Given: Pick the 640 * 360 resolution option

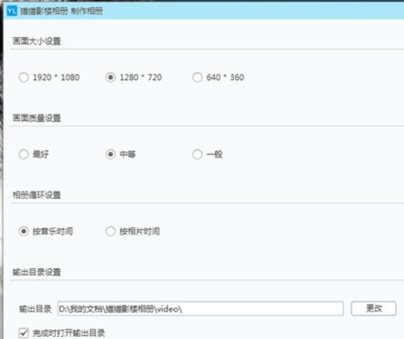Looking at the screenshot, I should (x=197, y=77).
